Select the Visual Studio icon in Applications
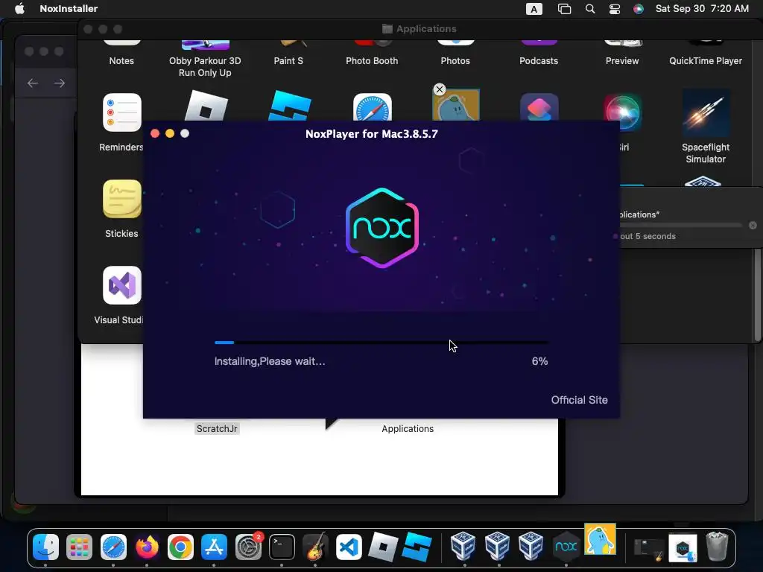The width and height of the screenshot is (763, 572). point(121,285)
